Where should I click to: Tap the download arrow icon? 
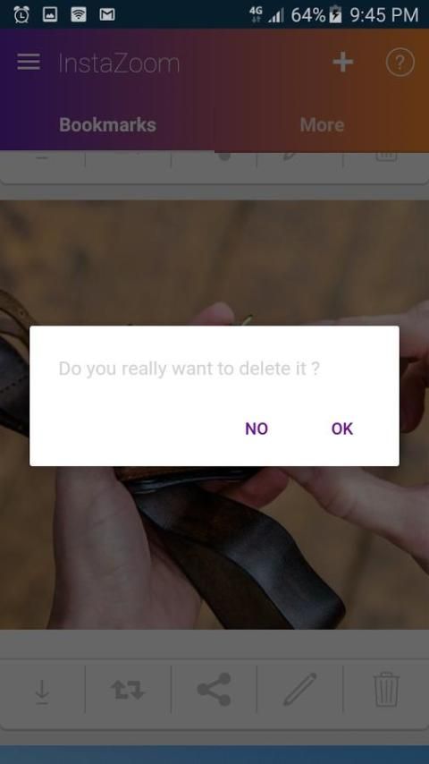[x=42, y=692]
